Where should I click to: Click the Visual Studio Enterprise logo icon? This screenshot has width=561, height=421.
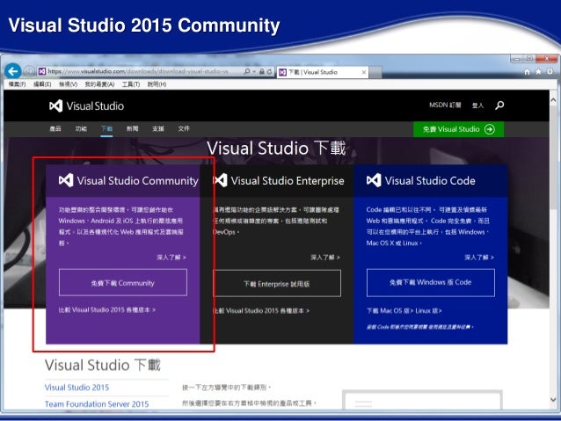coord(220,180)
